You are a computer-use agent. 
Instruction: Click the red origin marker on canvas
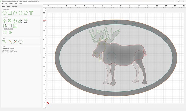click(48, 103)
